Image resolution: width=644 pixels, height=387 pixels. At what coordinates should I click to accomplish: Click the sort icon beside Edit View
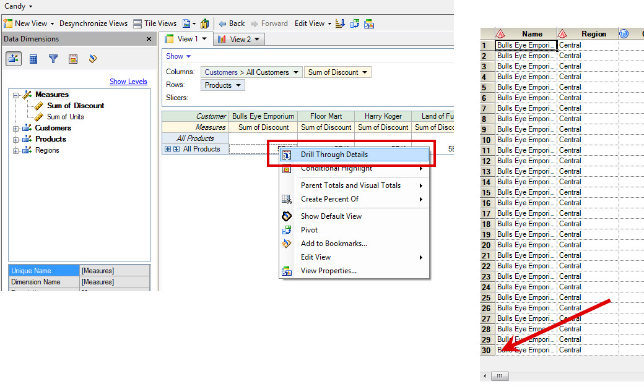[x=340, y=23]
